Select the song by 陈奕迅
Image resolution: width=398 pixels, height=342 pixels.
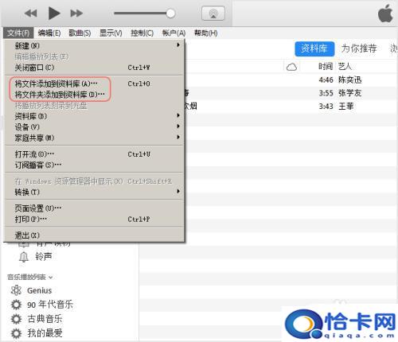(x=268, y=80)
